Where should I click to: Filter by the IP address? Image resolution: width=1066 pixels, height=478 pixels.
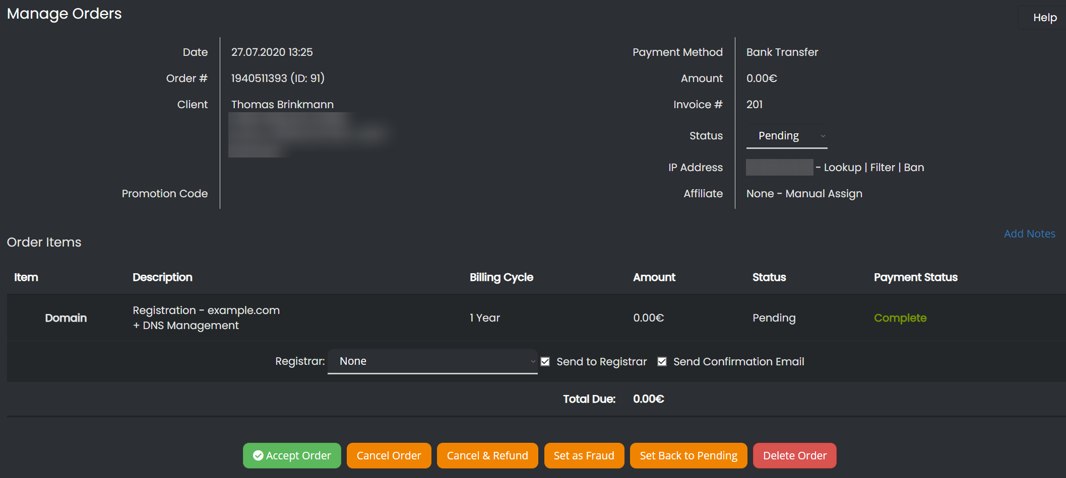click(x=883, y=167)
